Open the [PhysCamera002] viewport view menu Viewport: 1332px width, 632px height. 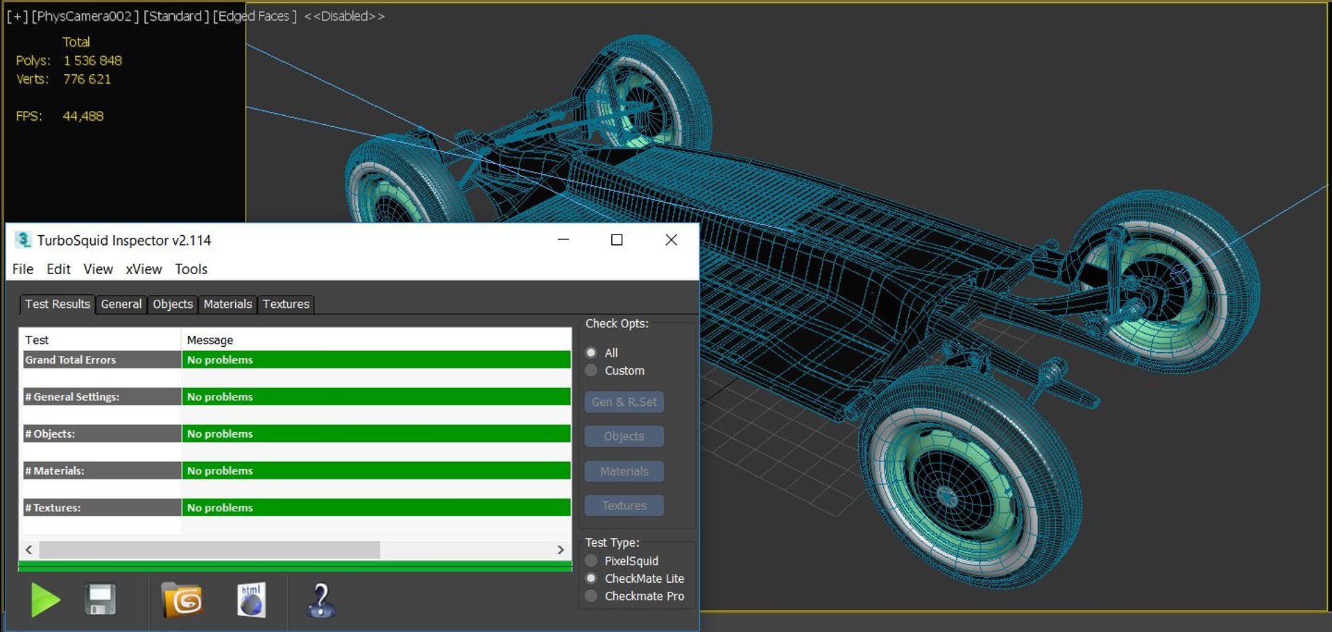click(x=85, y=16)
